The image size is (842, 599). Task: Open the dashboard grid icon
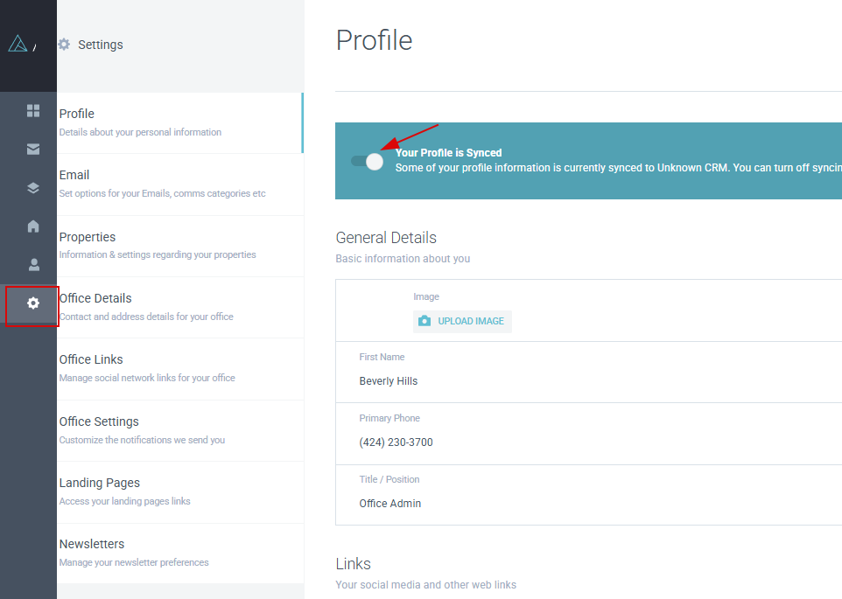click(33, 111)
